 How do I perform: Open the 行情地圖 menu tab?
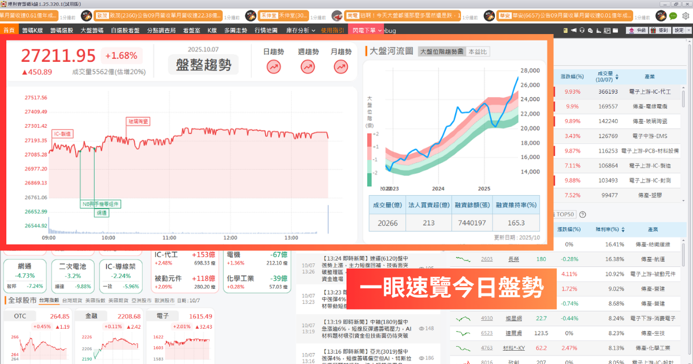266,30
